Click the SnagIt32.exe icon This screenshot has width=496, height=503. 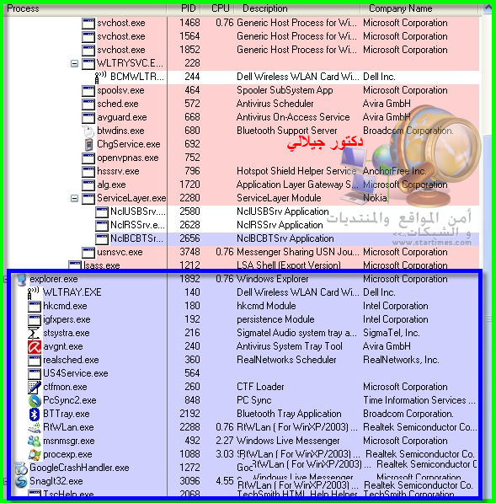21,481
